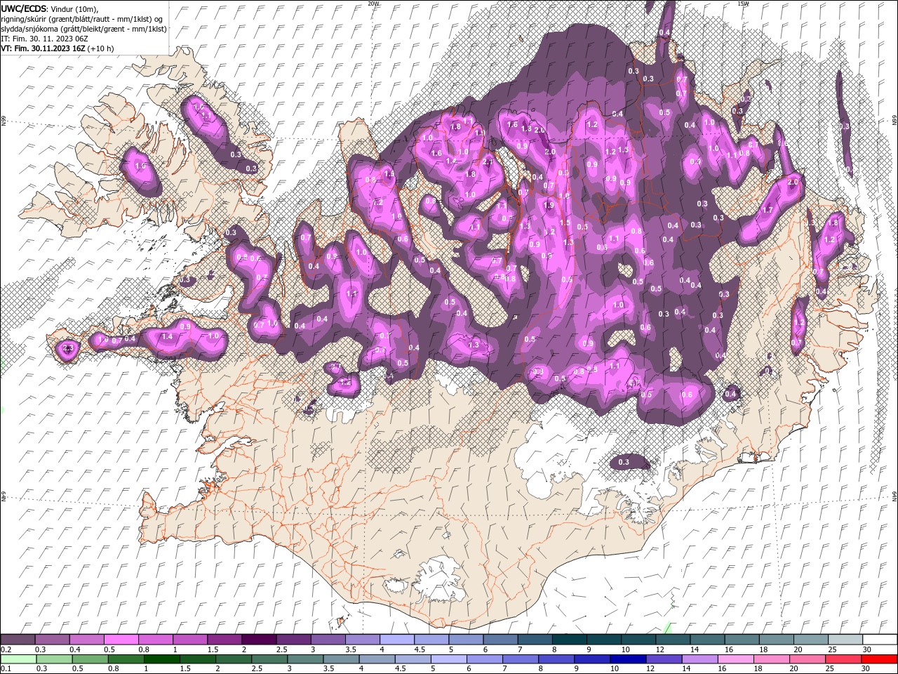Click the pale green lower swatch starting at 0.1

click(x=18, y=659)
